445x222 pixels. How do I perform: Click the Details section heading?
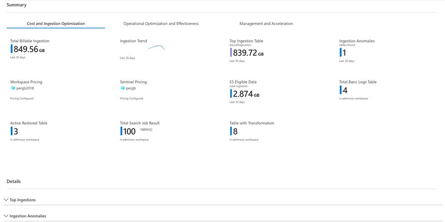(x=14, y=181)
